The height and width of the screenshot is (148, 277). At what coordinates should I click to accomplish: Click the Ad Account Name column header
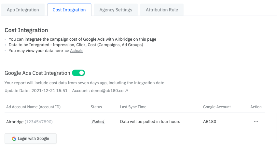(33, 107)
